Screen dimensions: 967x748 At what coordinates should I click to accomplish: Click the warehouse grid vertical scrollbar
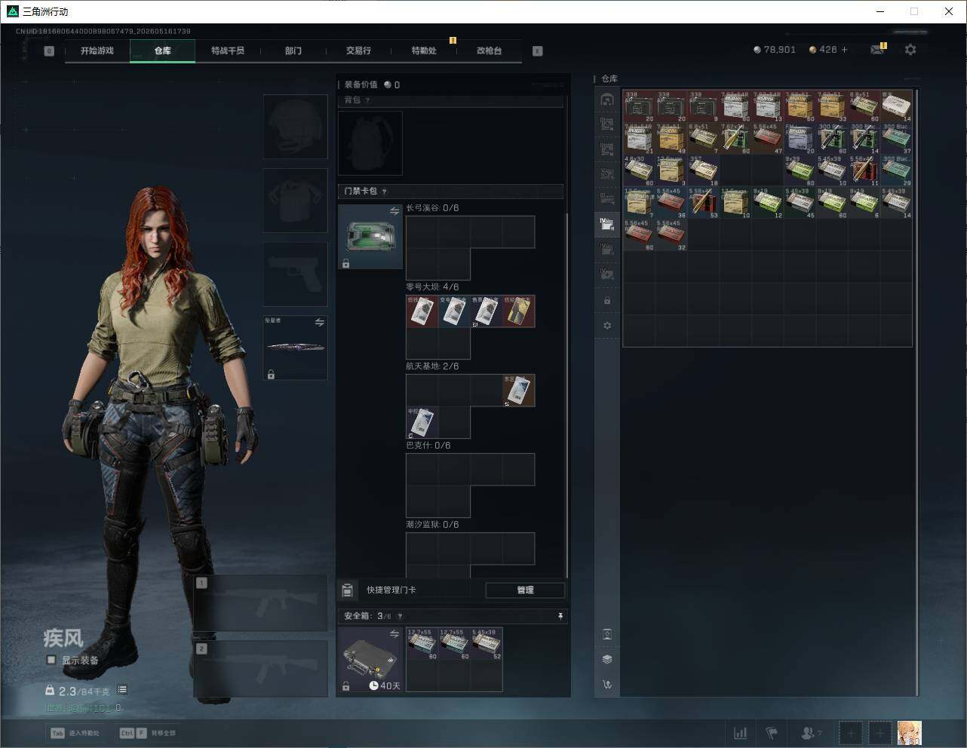coord(917,392)
